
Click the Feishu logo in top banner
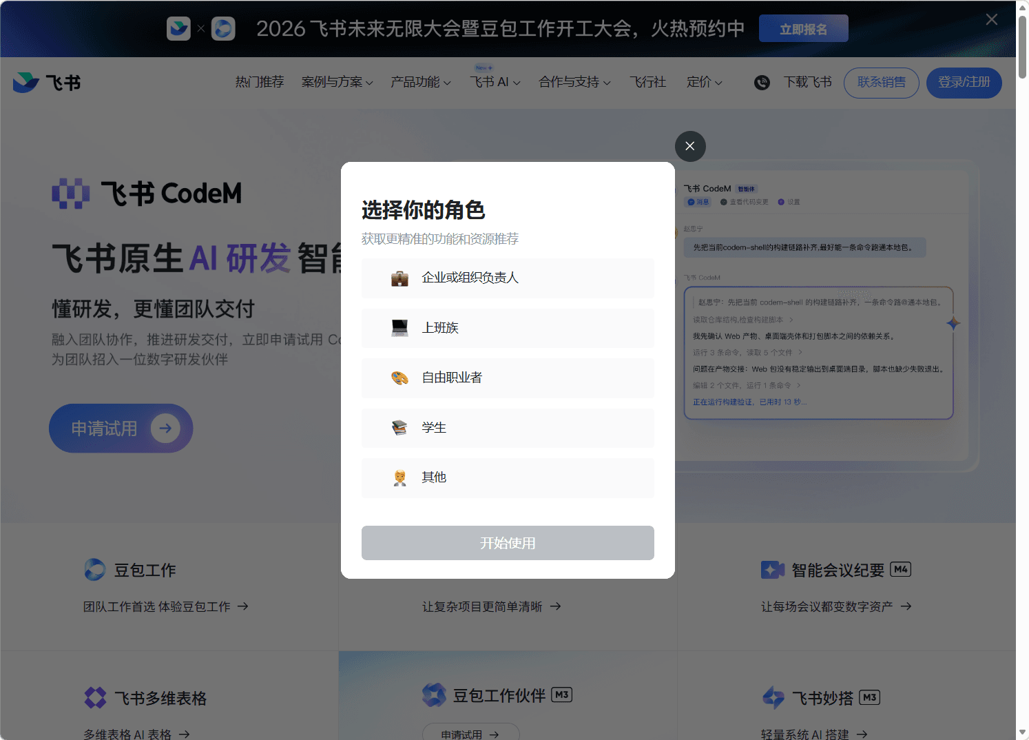178,28
